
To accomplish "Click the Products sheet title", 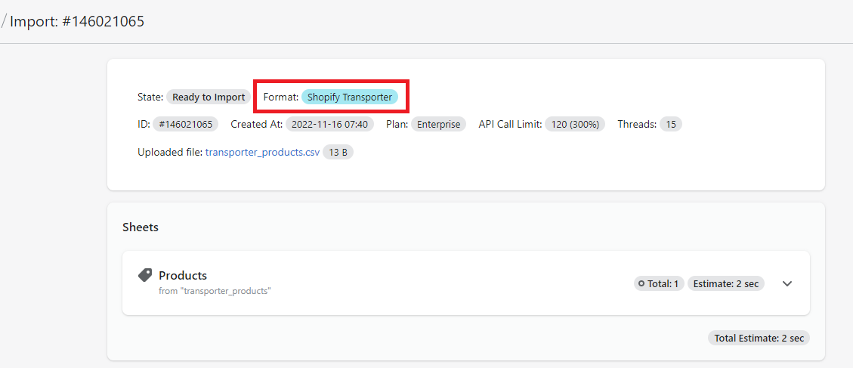I will [x=183, y=275].
